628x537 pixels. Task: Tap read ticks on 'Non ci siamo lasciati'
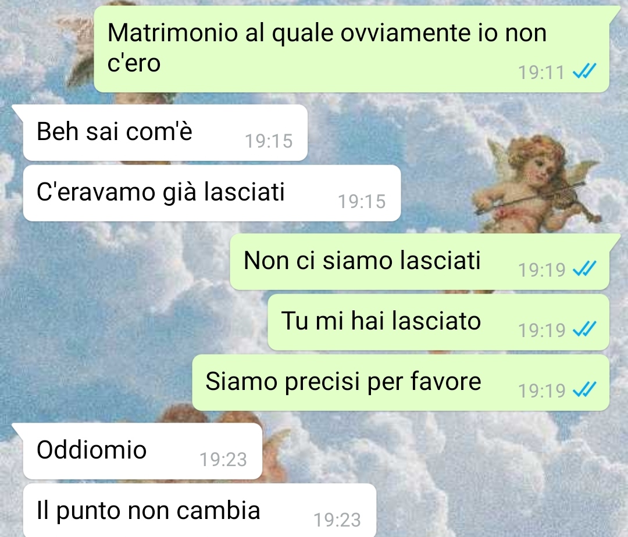584,269
